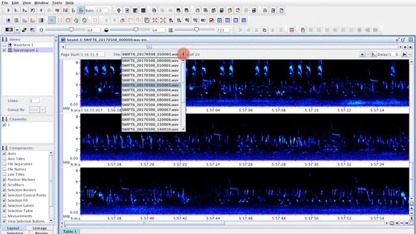416x234 pixels.
Task: Click the reverse color map icon
Action: tap(24, 30)
